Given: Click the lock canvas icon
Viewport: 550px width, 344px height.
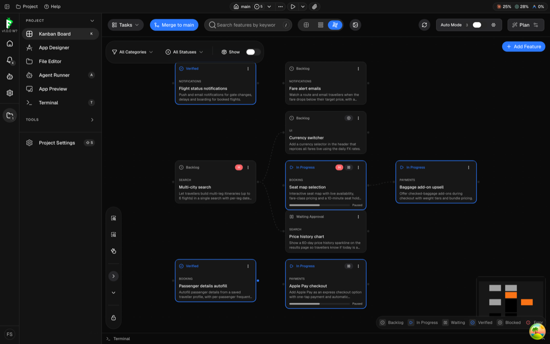Looking at the screenshot, I should point(113,317).
